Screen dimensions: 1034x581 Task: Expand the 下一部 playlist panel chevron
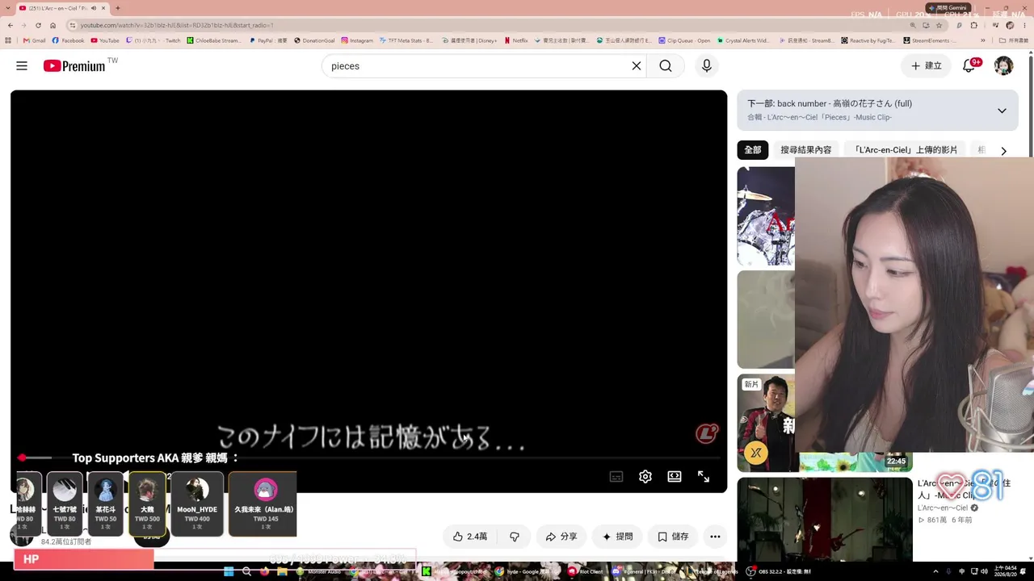click(x=1002, y=111)
